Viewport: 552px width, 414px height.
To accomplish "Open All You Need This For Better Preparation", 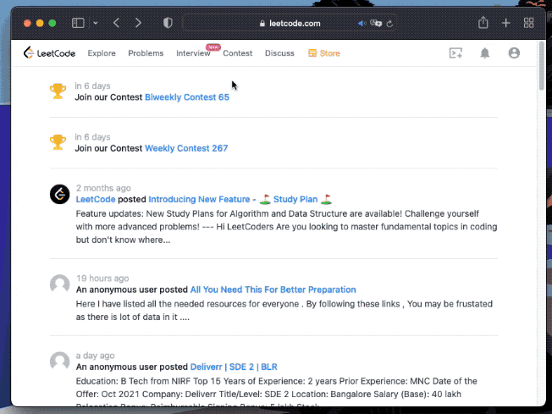I will 273,290.
